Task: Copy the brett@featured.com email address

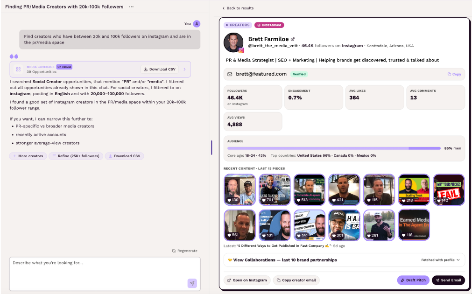Action: coord(454,74)
